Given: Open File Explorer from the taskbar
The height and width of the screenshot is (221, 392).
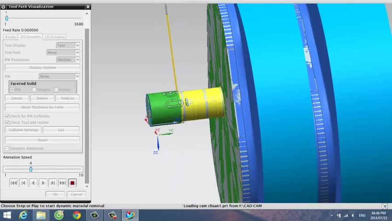Looking at the screenshot, I should [41, 215].
